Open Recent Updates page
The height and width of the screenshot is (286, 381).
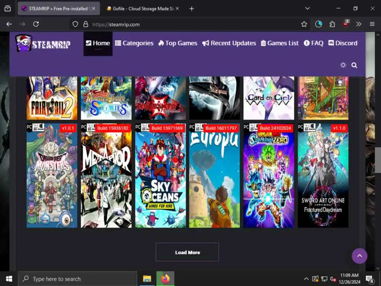[229, 43]
